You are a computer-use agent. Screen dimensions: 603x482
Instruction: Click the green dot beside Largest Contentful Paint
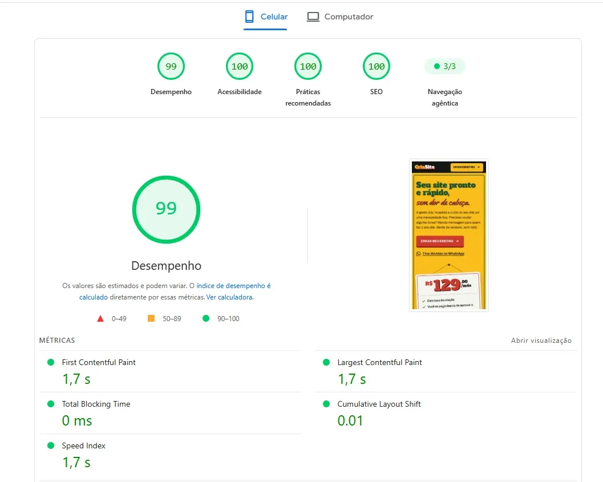click(326, 362)
